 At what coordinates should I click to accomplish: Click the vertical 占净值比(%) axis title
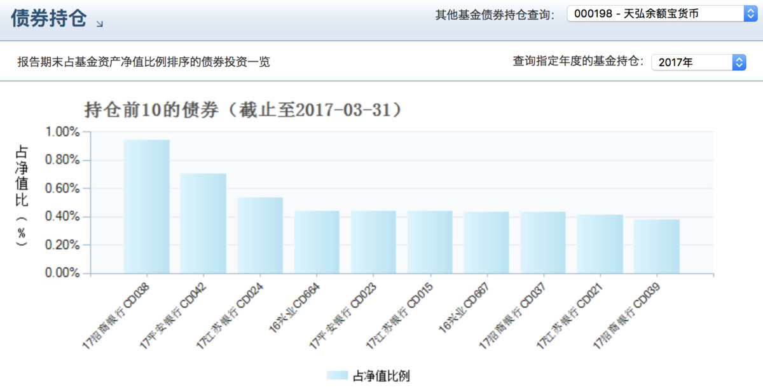click(x=21, y=197)
